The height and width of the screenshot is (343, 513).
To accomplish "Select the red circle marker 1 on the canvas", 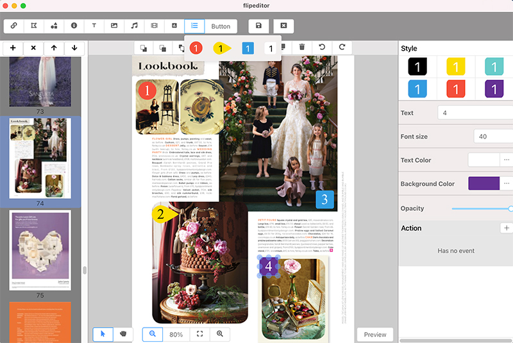I will (147, 90).
